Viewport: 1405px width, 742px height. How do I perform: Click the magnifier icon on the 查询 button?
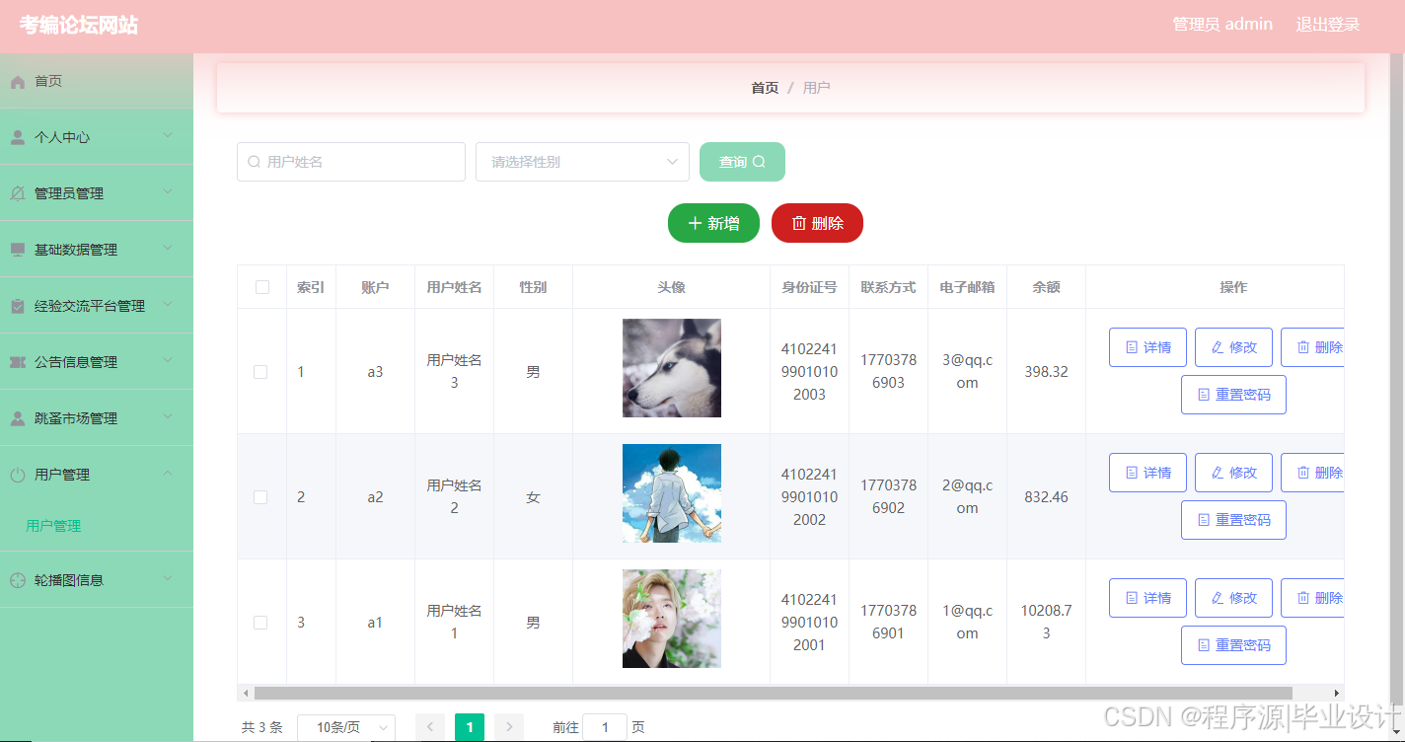point(759,162)
